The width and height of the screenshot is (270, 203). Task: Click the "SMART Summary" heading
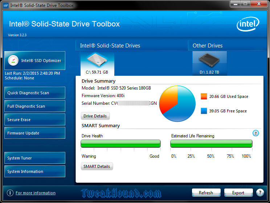coord(101,125)
